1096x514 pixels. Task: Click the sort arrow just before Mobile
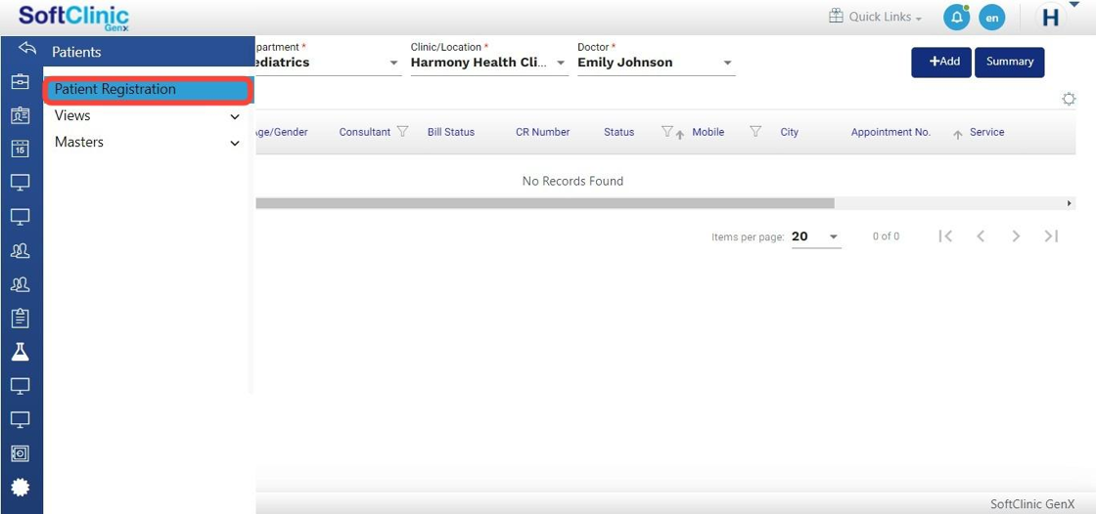[x=679, y=135]
